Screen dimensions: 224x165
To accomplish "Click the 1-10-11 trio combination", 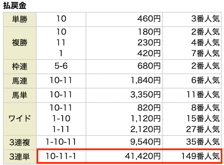I will pyautogui.click(x=61, y=142).
